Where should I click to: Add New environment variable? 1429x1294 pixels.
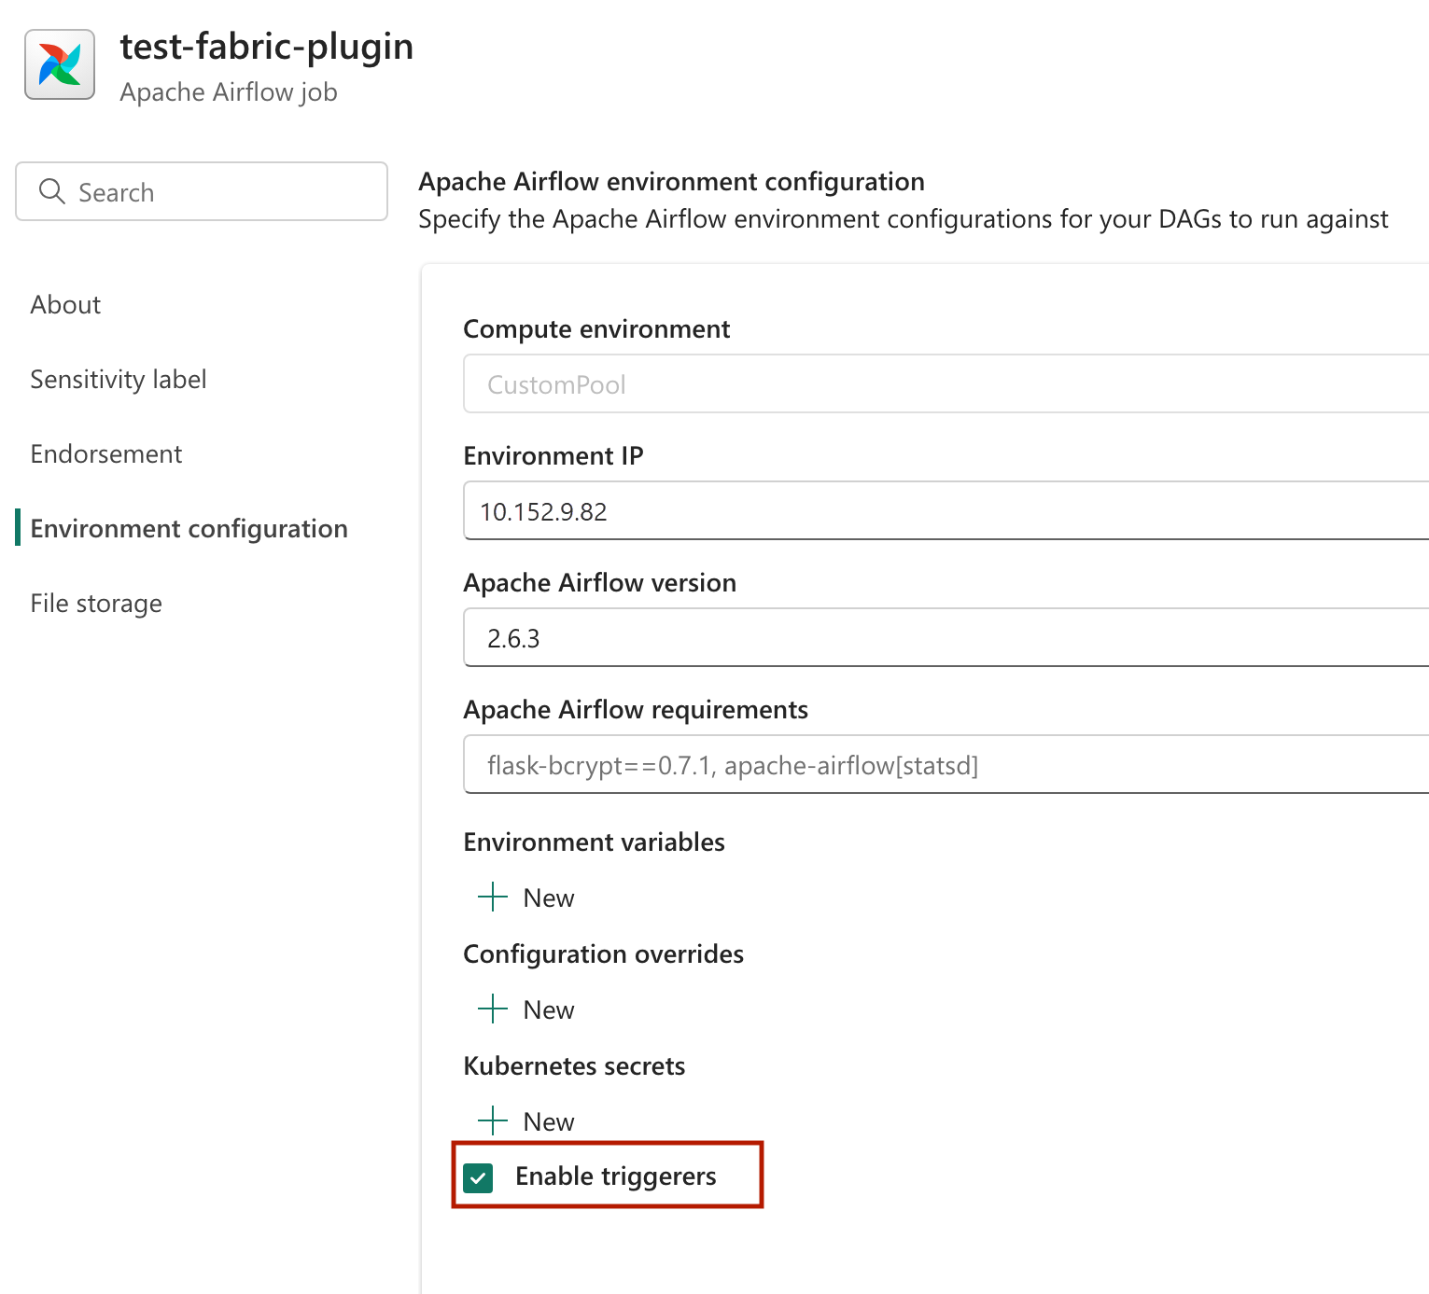coord(526,897)
